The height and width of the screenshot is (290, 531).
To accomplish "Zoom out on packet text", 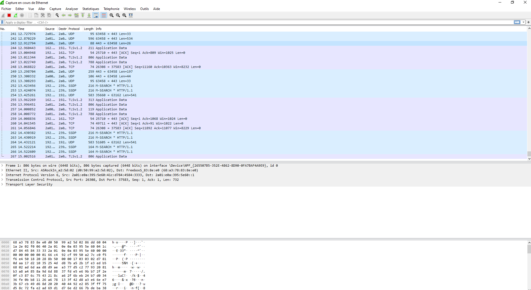I will tap(118, 15).
